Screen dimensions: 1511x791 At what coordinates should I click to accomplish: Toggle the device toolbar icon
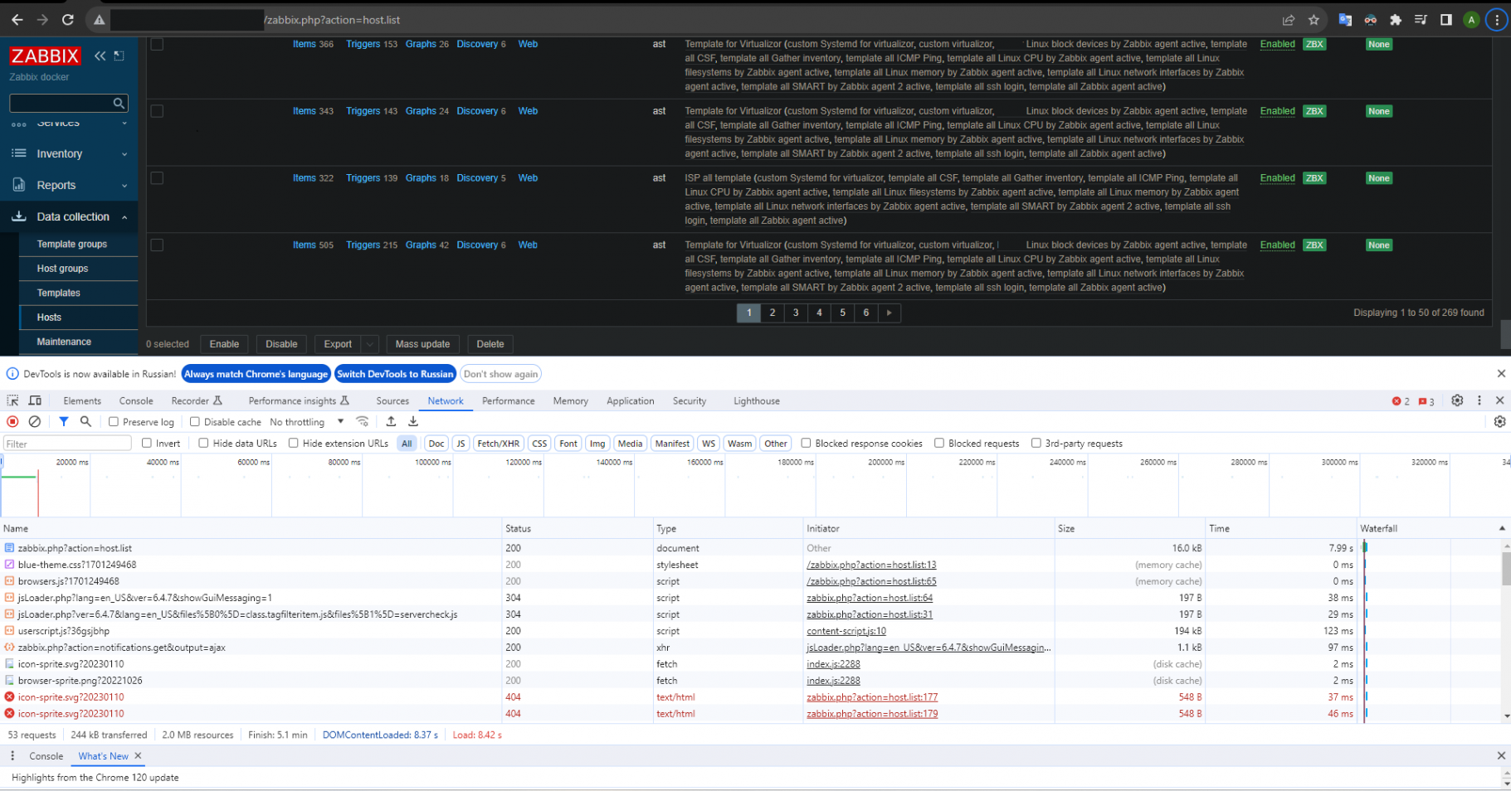(x=35, y=400)
